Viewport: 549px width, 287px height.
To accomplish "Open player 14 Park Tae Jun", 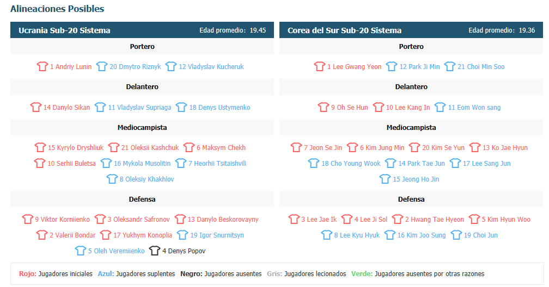I will [422, 163].
